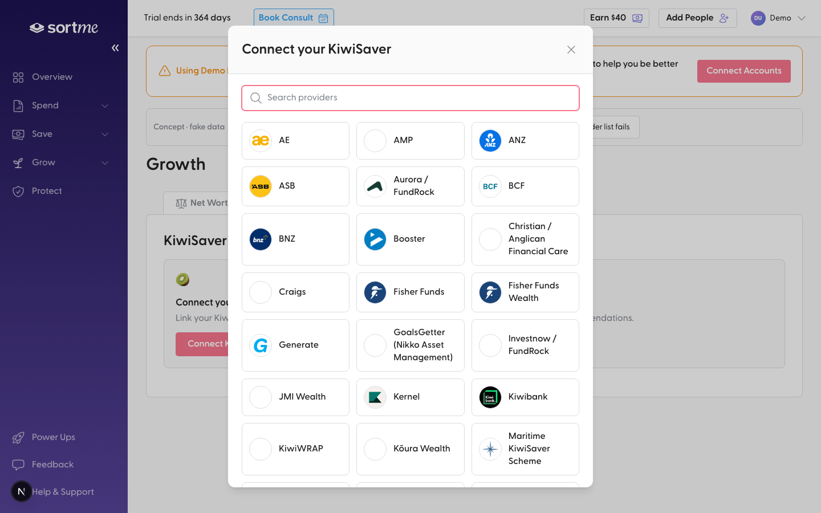Click the Add People button
821x513 pixels.
[x=698, y=18]
